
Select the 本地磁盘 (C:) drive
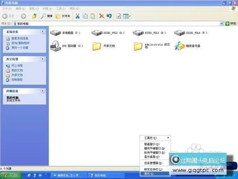point(65,33)
